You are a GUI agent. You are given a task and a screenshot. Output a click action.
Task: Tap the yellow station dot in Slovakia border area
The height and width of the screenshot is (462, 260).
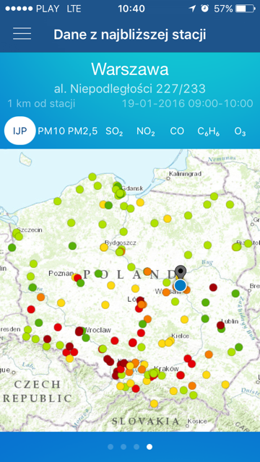(154, 404)
